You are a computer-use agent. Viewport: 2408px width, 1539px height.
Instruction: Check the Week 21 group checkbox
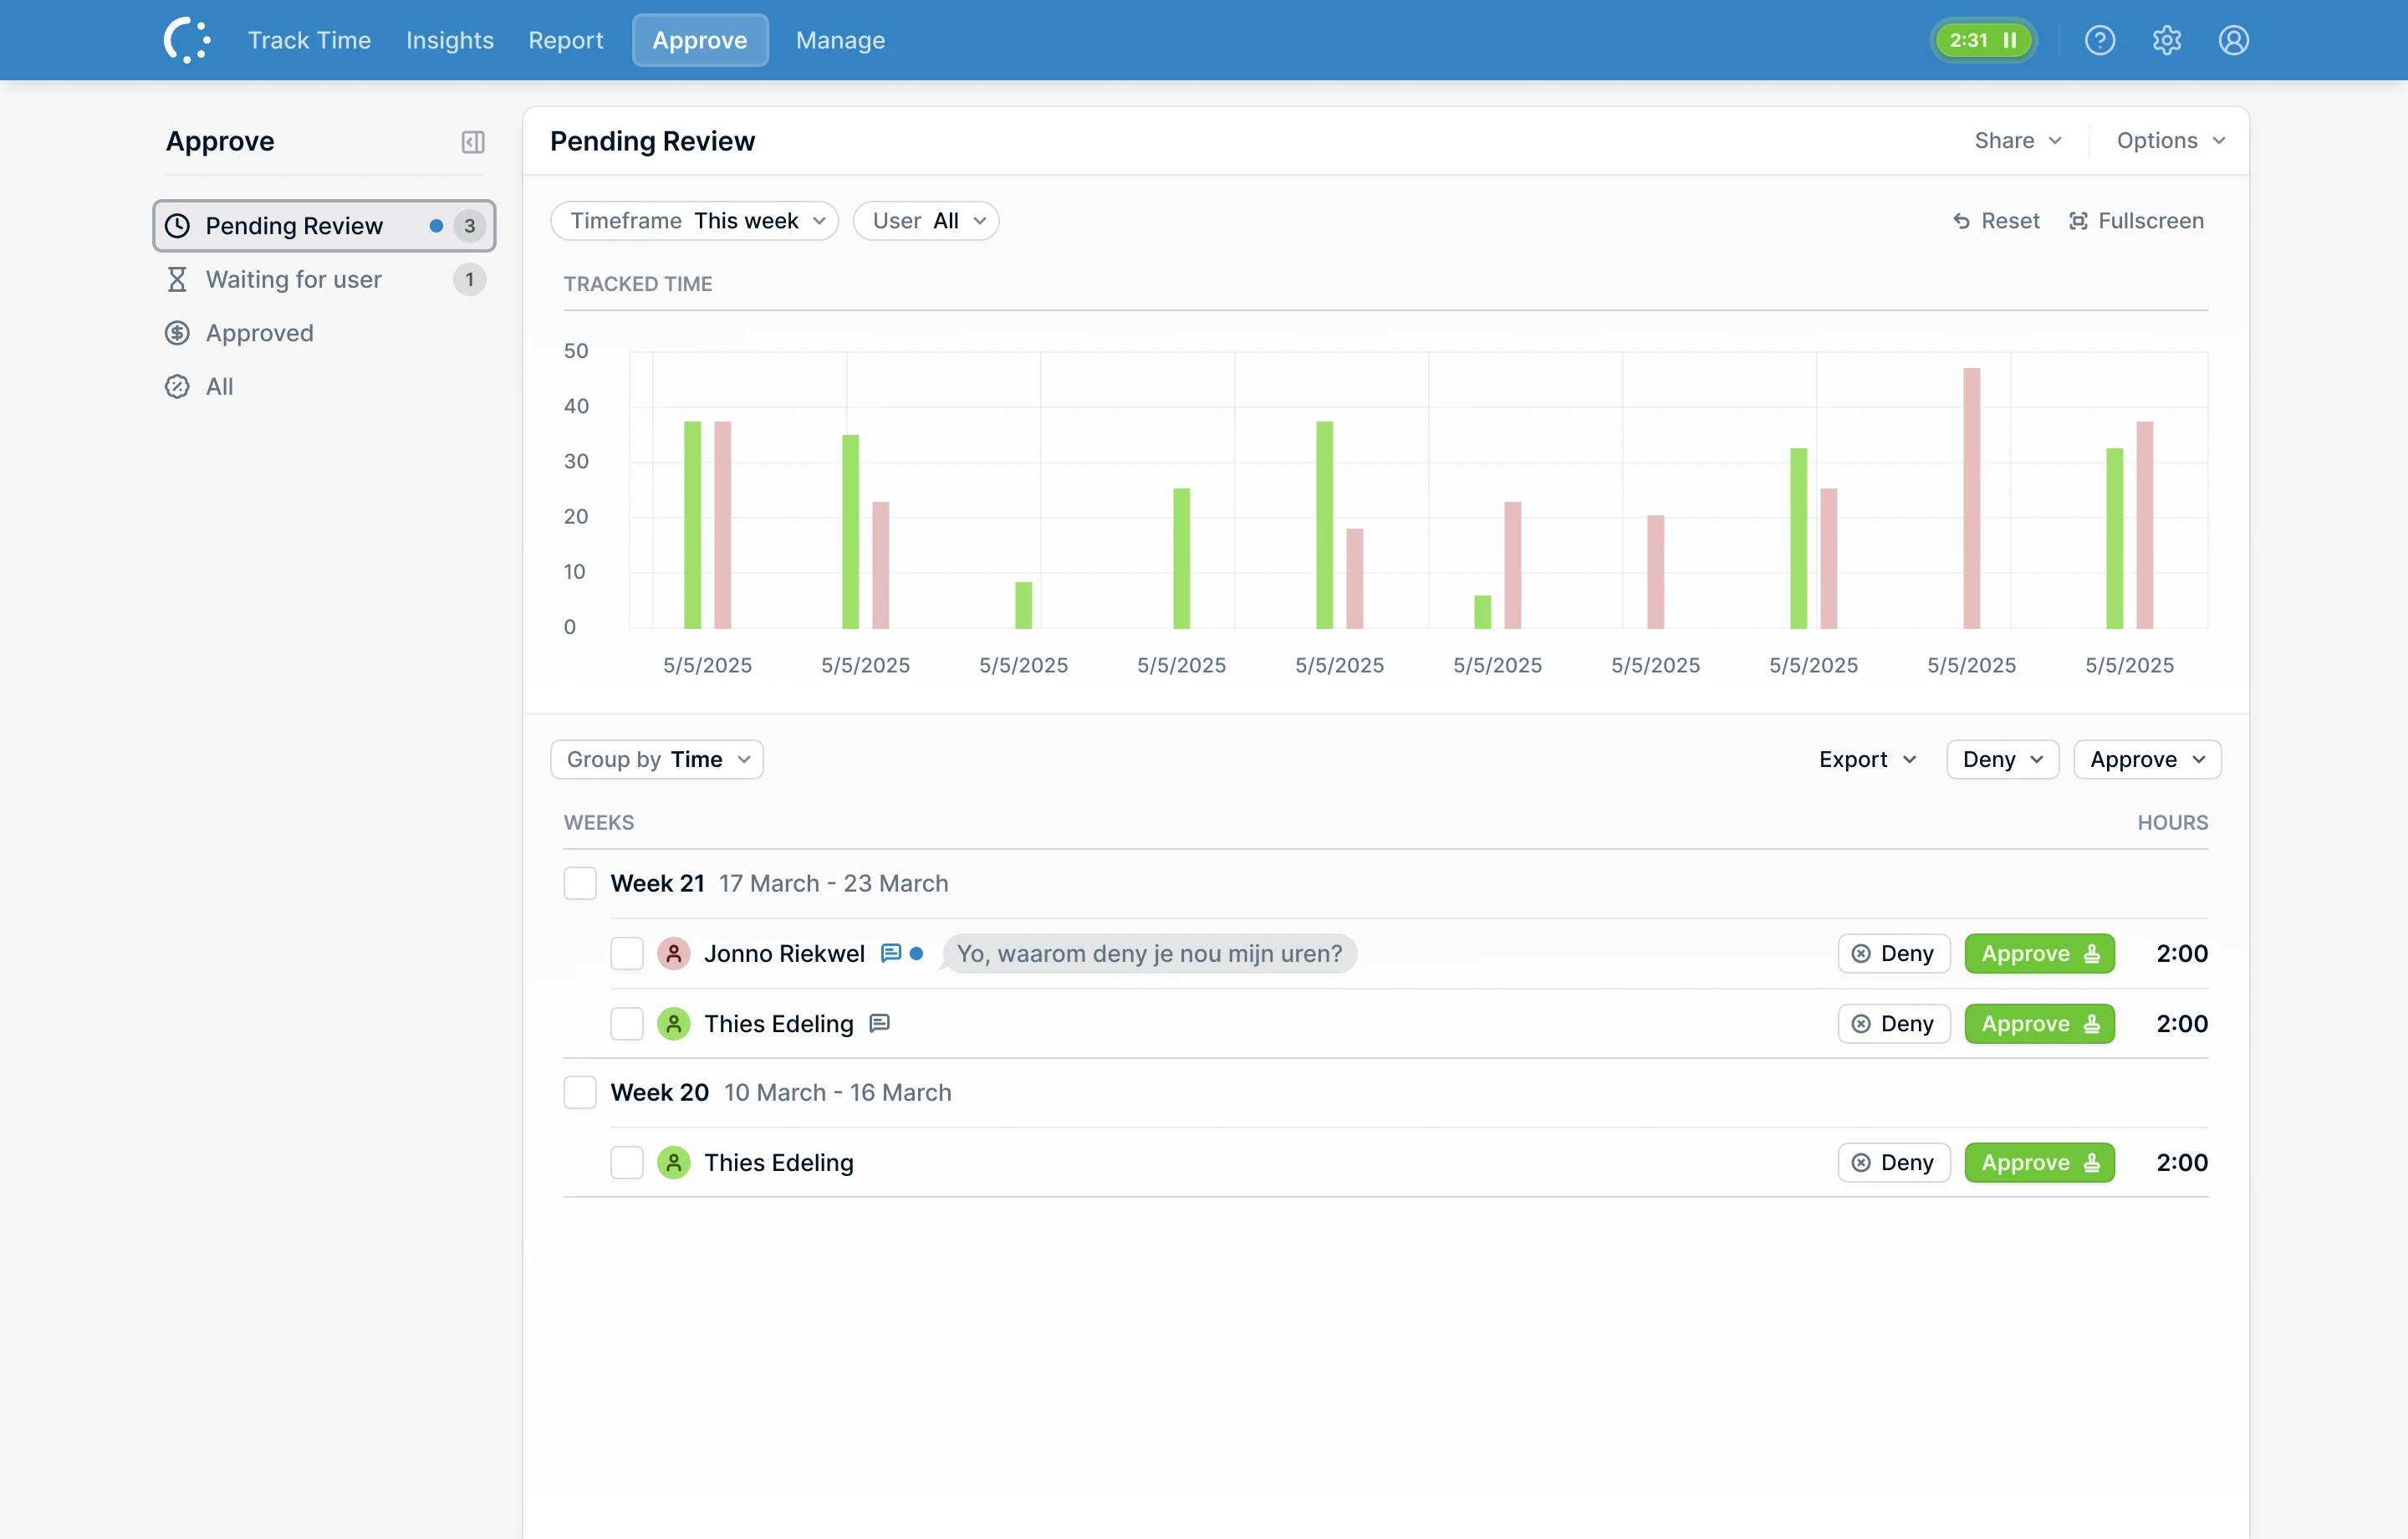tap(580, 883)
